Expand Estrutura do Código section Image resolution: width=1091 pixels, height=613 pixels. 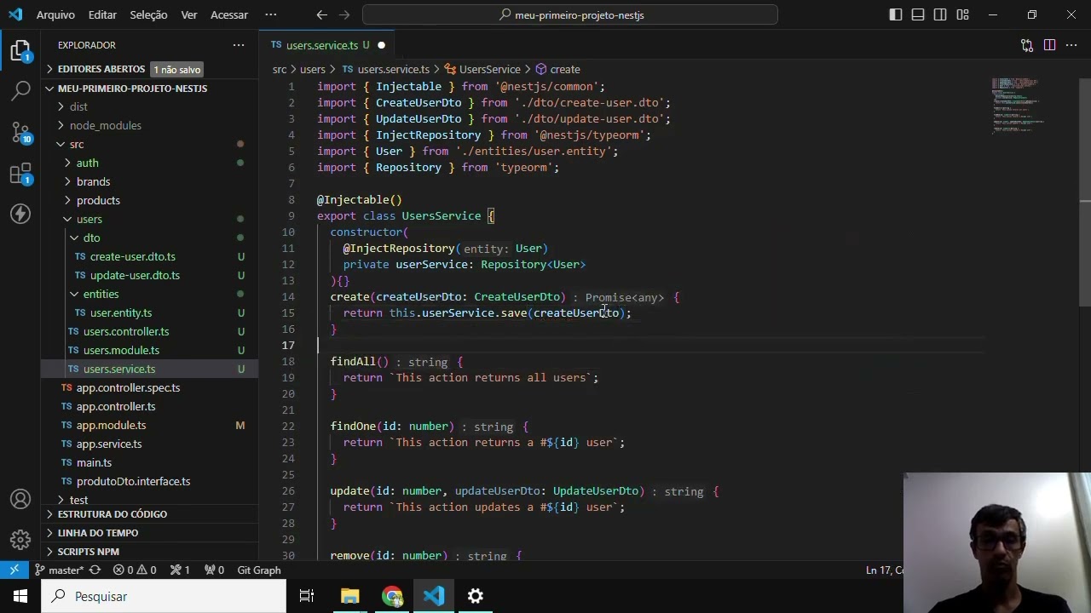click(x=149, y=514)
